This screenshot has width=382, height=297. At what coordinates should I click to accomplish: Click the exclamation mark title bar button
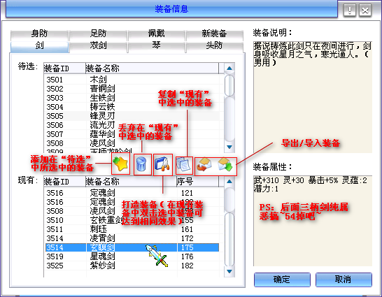350,10
